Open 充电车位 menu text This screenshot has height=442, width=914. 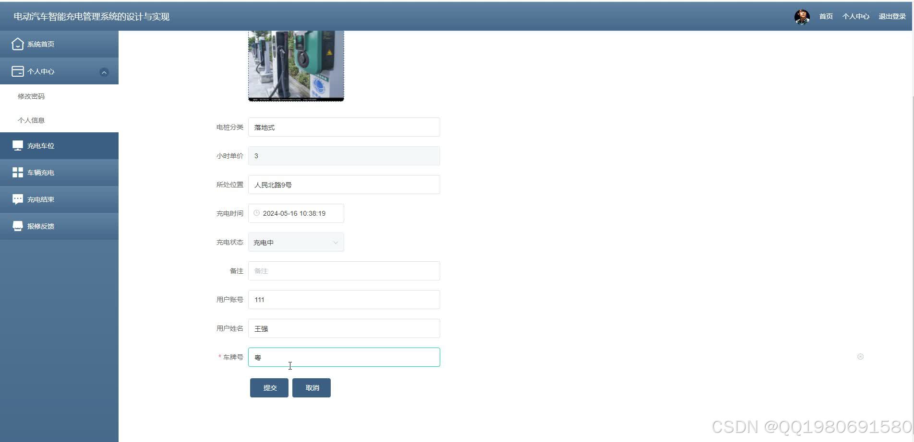coord(41,146)
